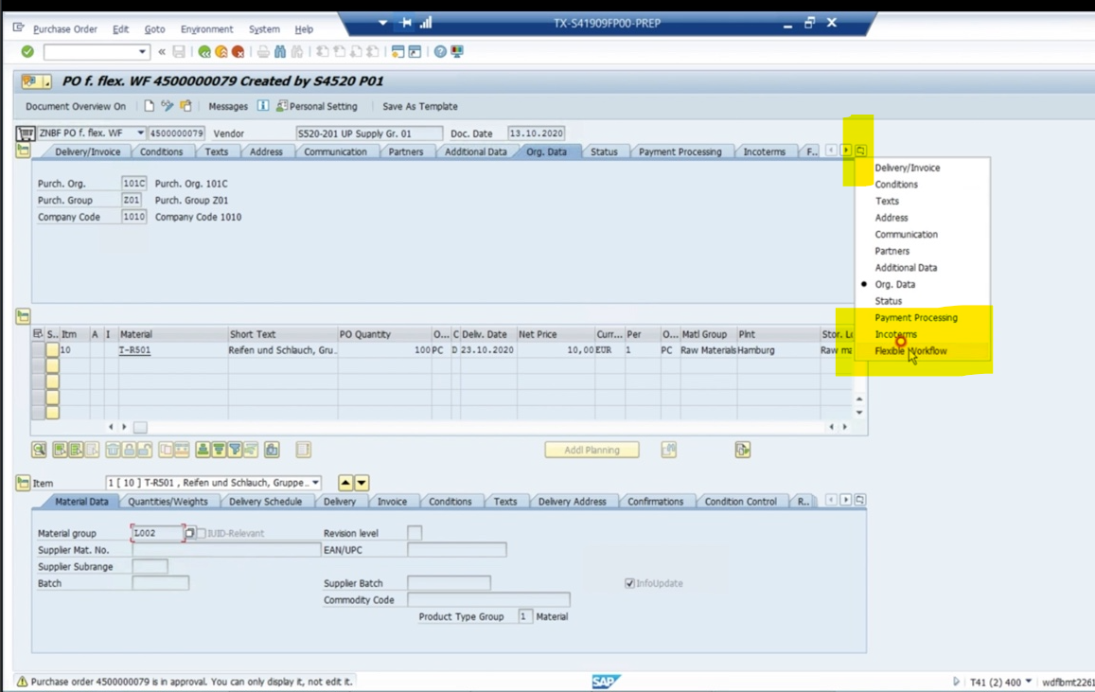Click the orange Exit icon

point(221,51)
